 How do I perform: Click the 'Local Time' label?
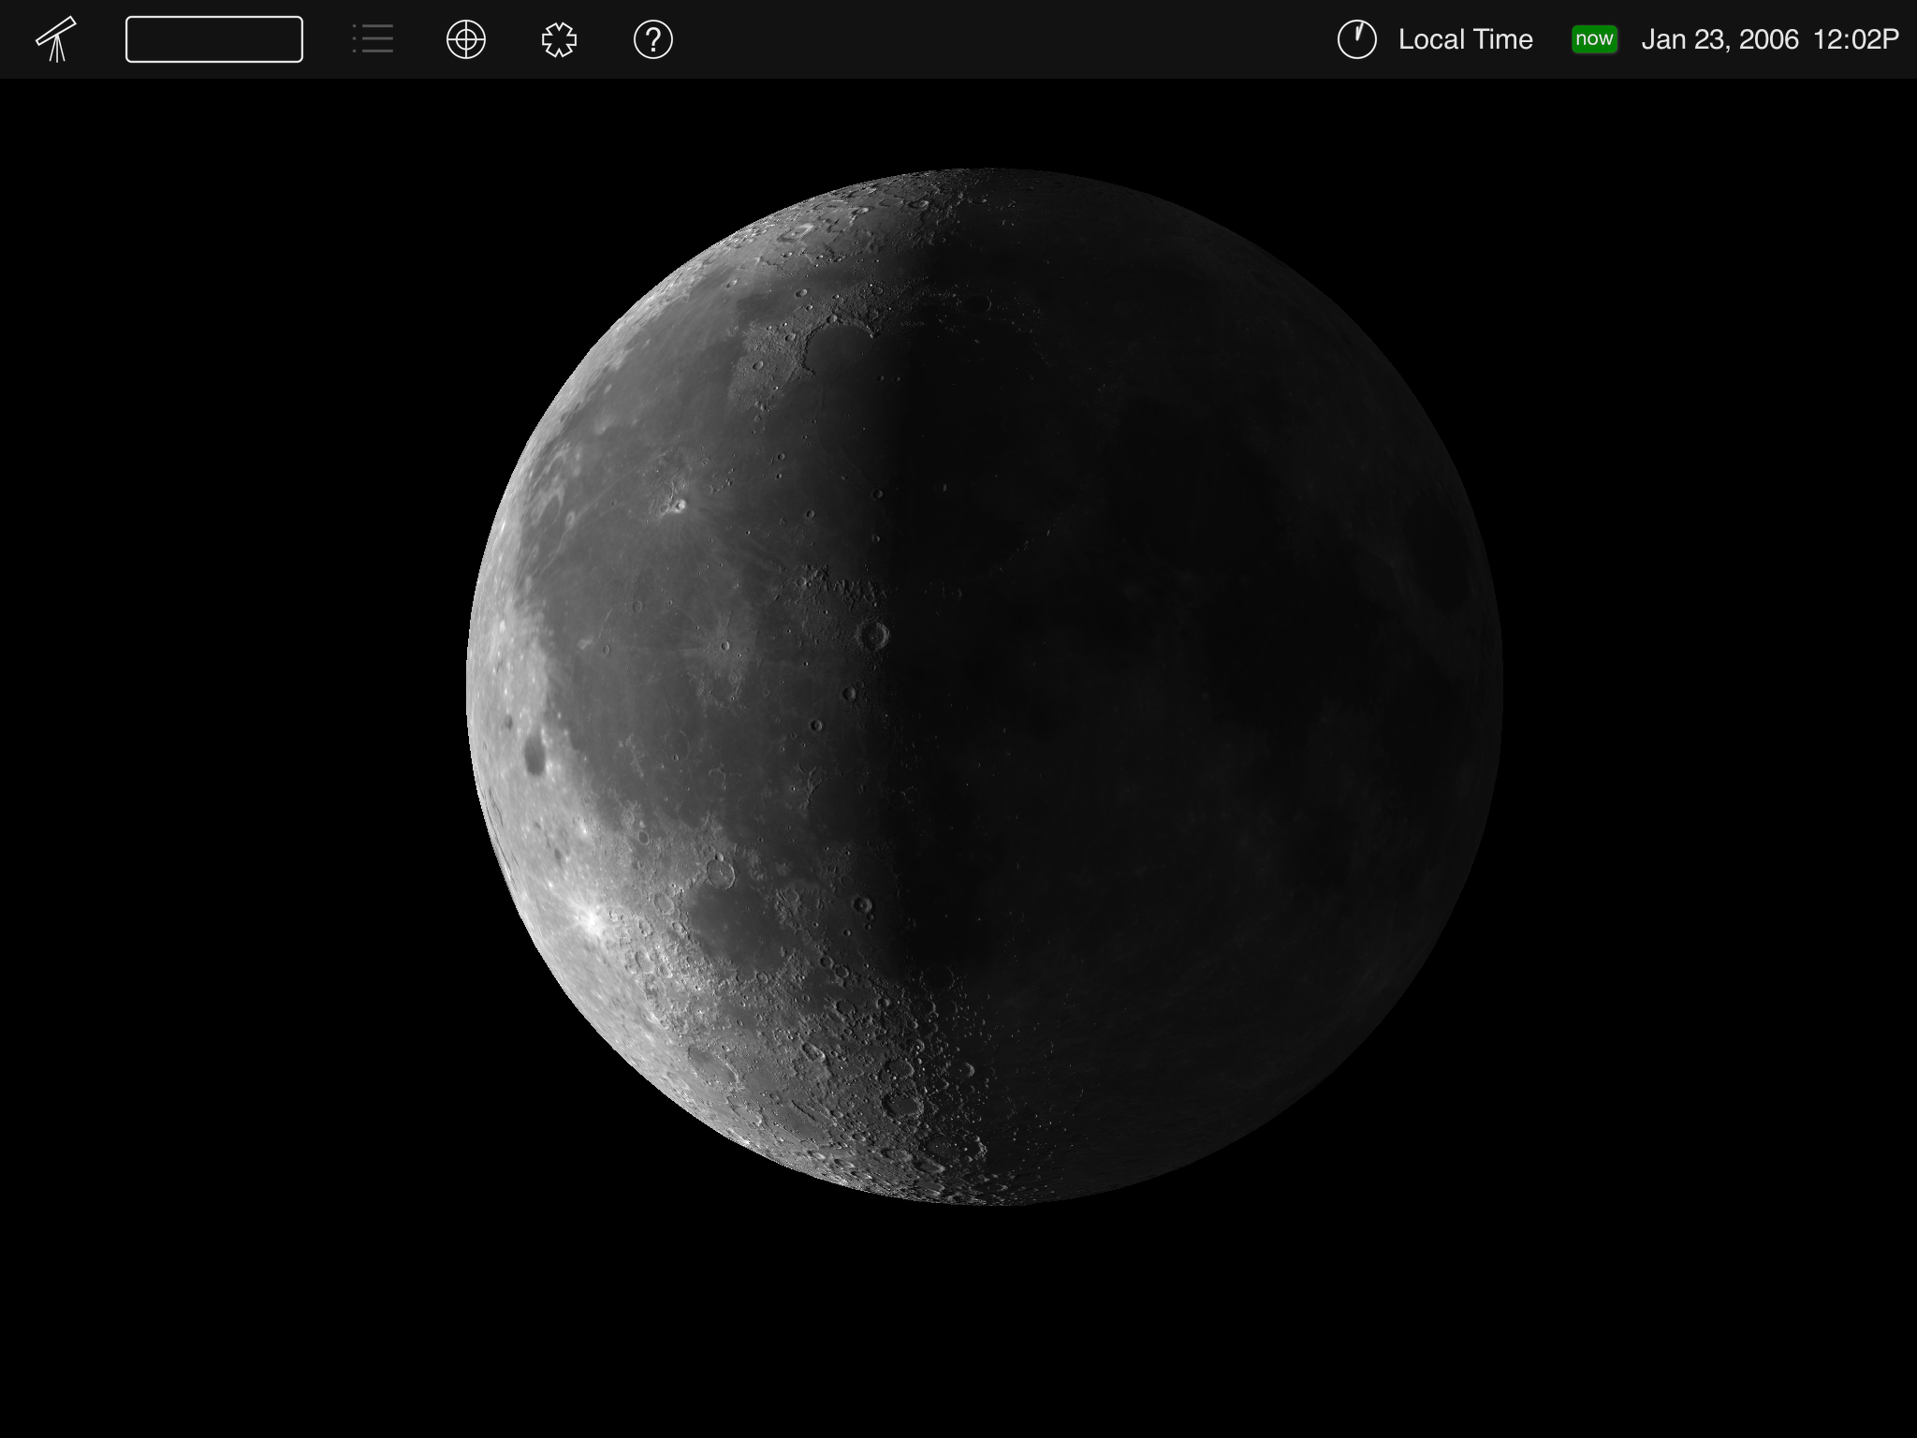[1465, 39]
